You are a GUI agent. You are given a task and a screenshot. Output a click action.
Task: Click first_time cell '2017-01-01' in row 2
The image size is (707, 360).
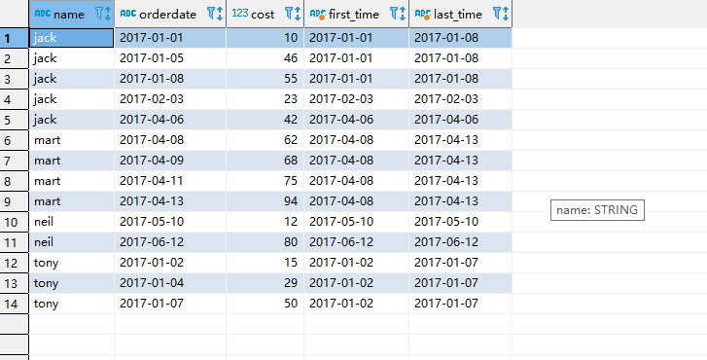coord(357,58)
